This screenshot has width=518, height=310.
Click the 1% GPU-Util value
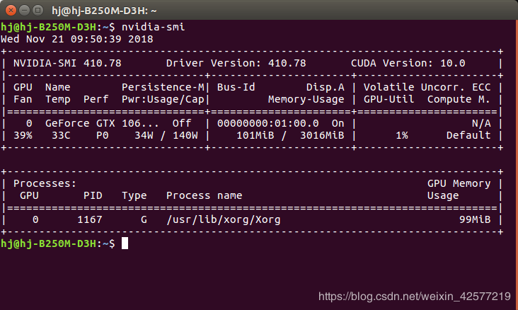(401, 135)
